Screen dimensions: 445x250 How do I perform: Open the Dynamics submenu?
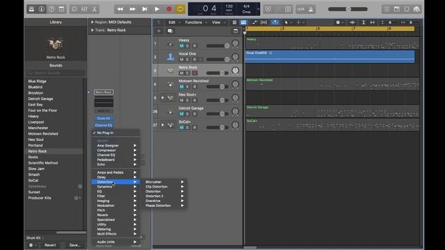coord(116,187)
